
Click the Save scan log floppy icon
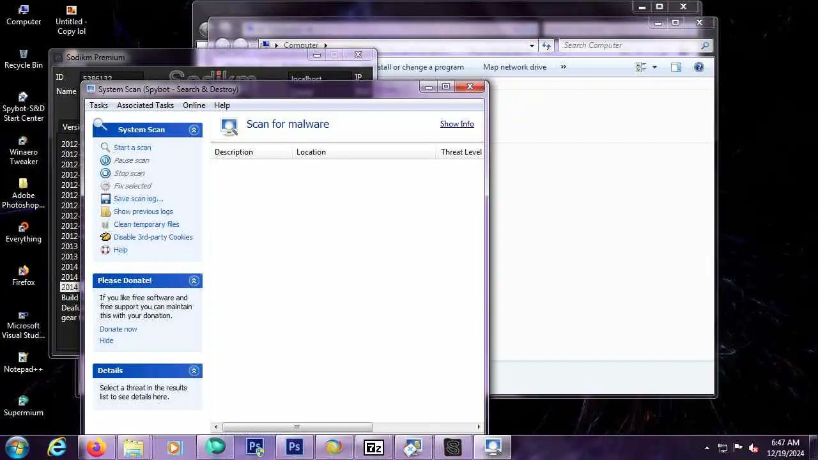pyautogui.click(x=105, y=199)
